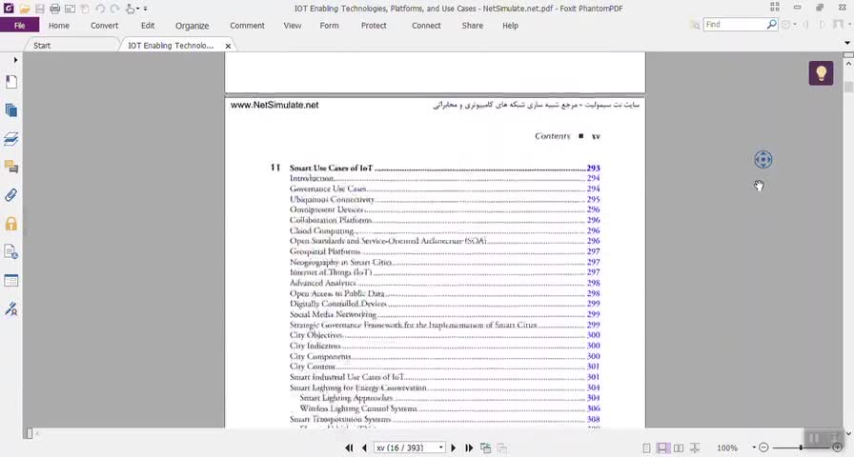Click the lightbulb Tell Me button
The image size is (854, 457).
[x=821, y=73]
